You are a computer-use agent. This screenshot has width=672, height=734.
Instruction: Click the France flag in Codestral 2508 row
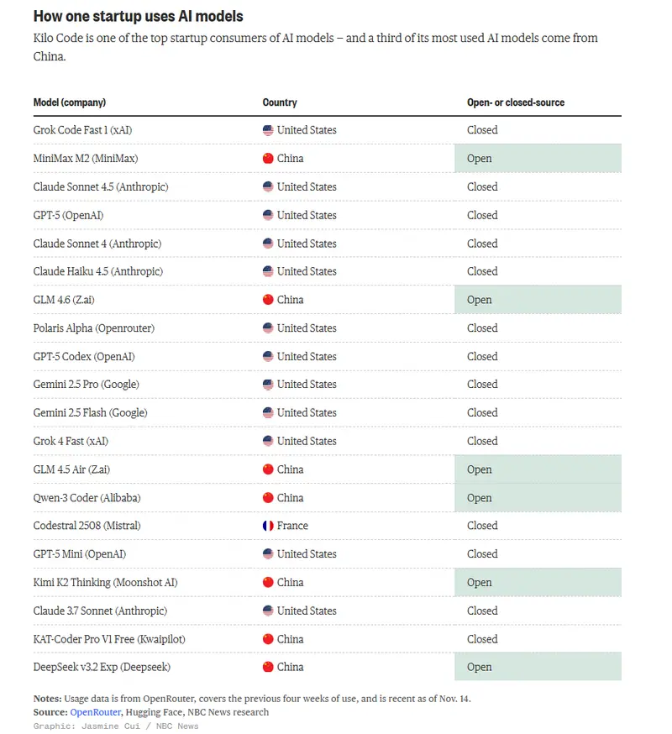click(x=268, y=526)
